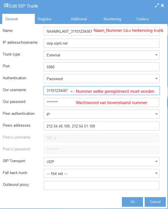The image size is (168, 209).
Task: Expand the Trunk type dropdown
Action: click(x=101, y=55)
